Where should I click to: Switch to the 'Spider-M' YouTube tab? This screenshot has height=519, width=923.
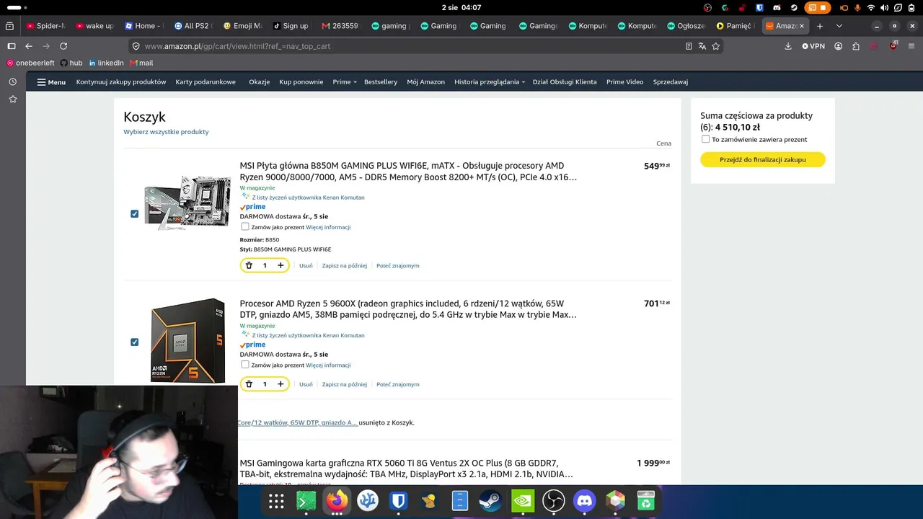click(46, 26)
